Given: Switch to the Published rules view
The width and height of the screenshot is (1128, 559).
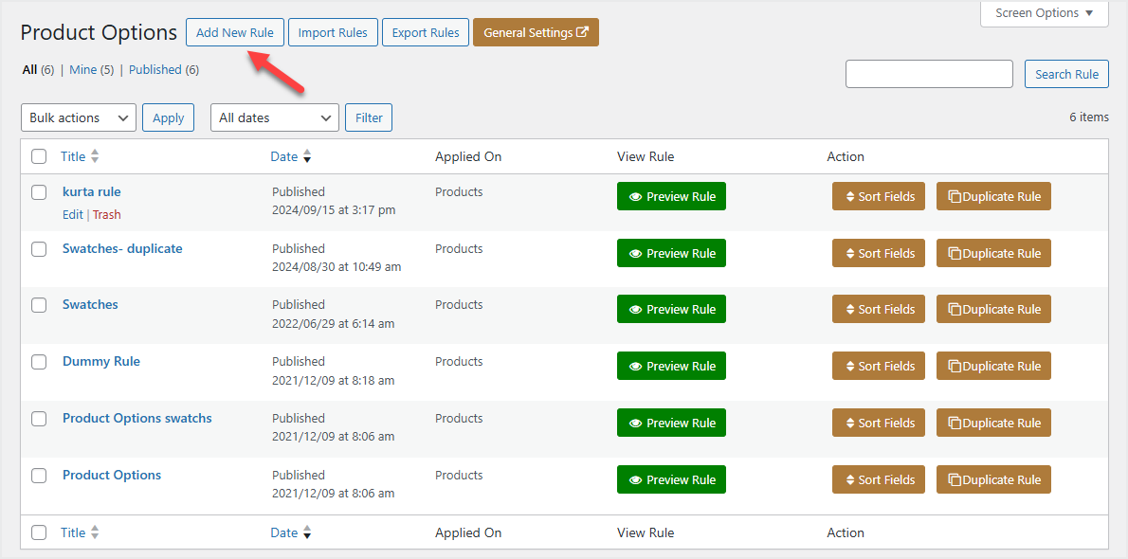Looking at the screenshot, I should point(155,69).
